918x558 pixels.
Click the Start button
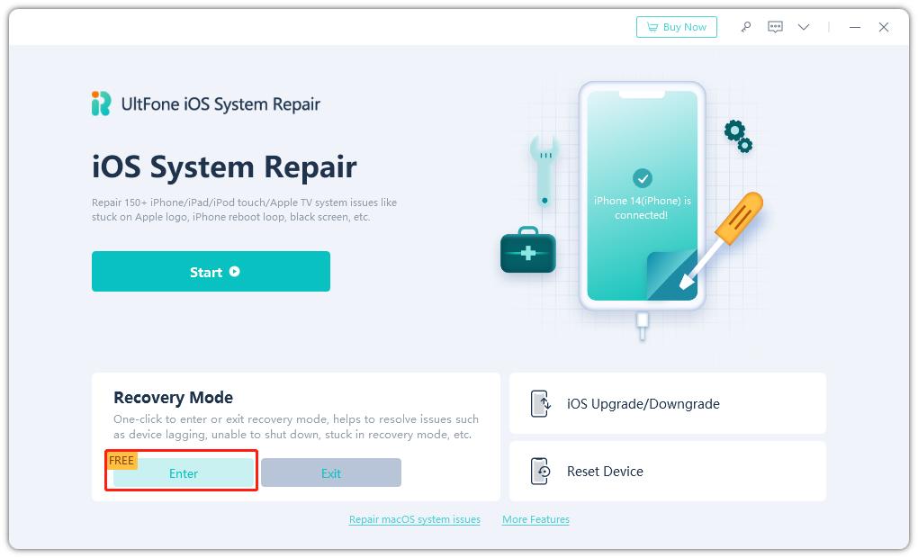click(211, 272)
